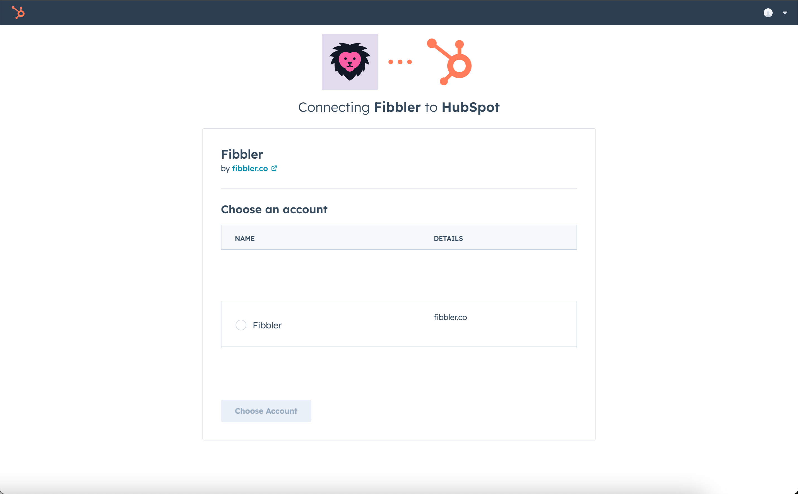Click the NAME column header
This screenshot has width=798, height=494.
(244, 238)
